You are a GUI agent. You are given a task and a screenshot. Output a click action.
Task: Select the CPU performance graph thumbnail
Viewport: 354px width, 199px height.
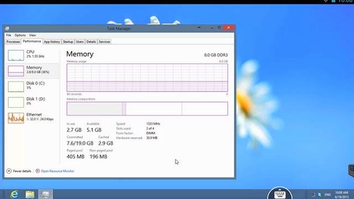[x=16, y=55]
